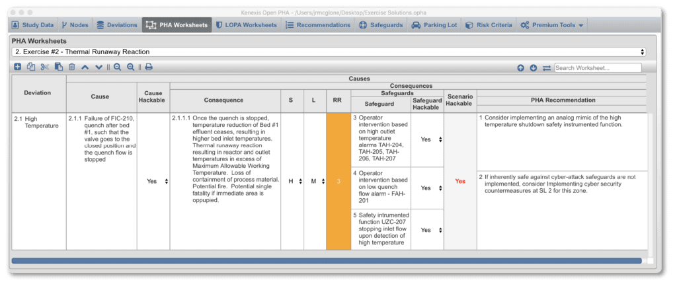The height and width of the screenshot is (290, 677).
Task: Click the add new row icon
Action: [x=17, y=67]
